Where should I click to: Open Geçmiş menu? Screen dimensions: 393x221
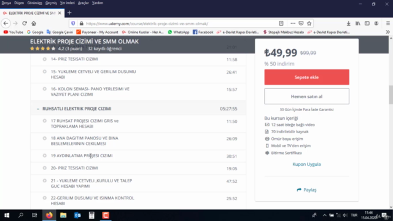(x=51, y=3)
